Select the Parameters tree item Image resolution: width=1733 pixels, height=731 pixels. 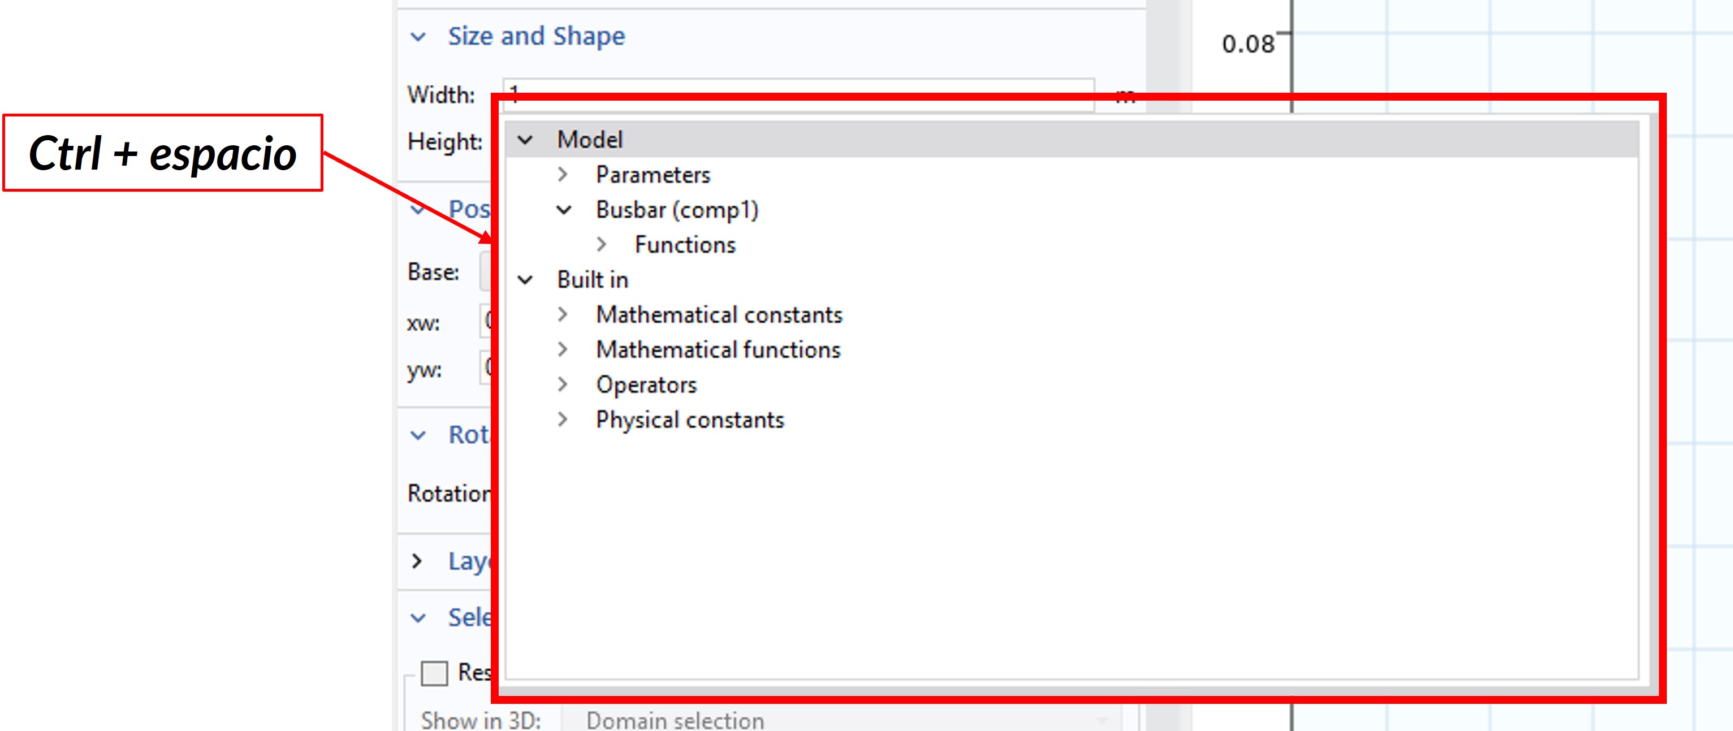tap(652, 175)
